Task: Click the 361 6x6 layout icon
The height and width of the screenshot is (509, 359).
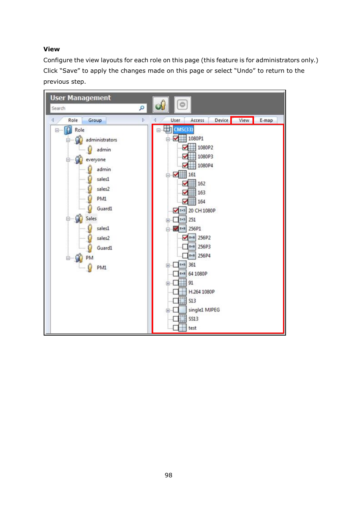Action: point(183,265)
